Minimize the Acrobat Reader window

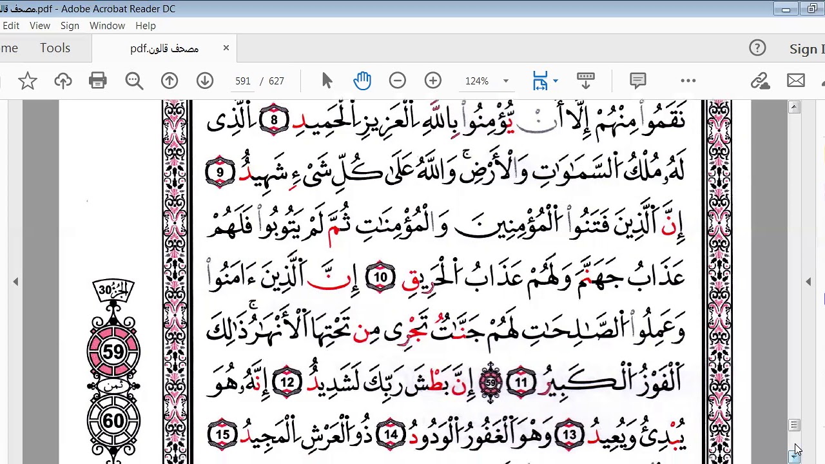pos(786,9)
